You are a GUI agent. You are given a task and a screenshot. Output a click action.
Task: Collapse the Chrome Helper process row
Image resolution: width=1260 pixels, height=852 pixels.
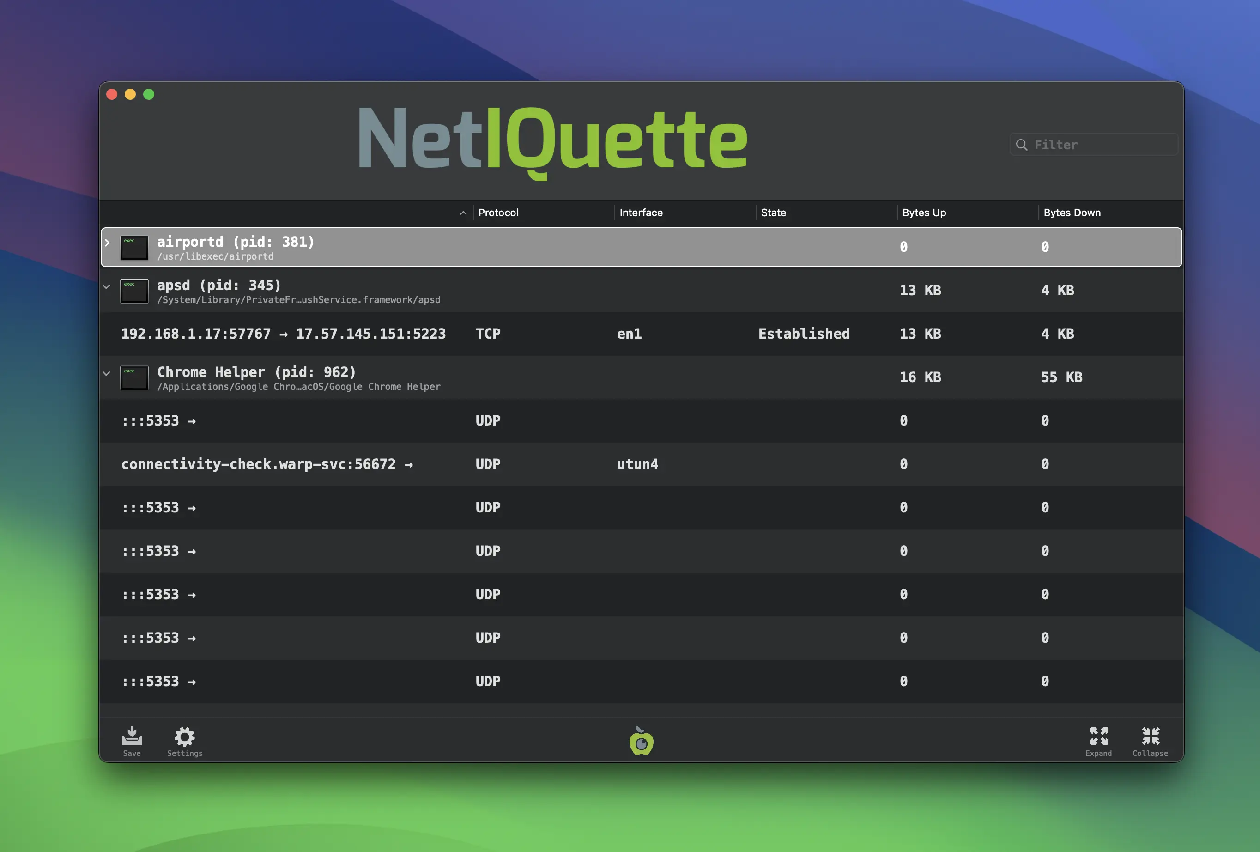pyautogui.click(x=106, y=373)
